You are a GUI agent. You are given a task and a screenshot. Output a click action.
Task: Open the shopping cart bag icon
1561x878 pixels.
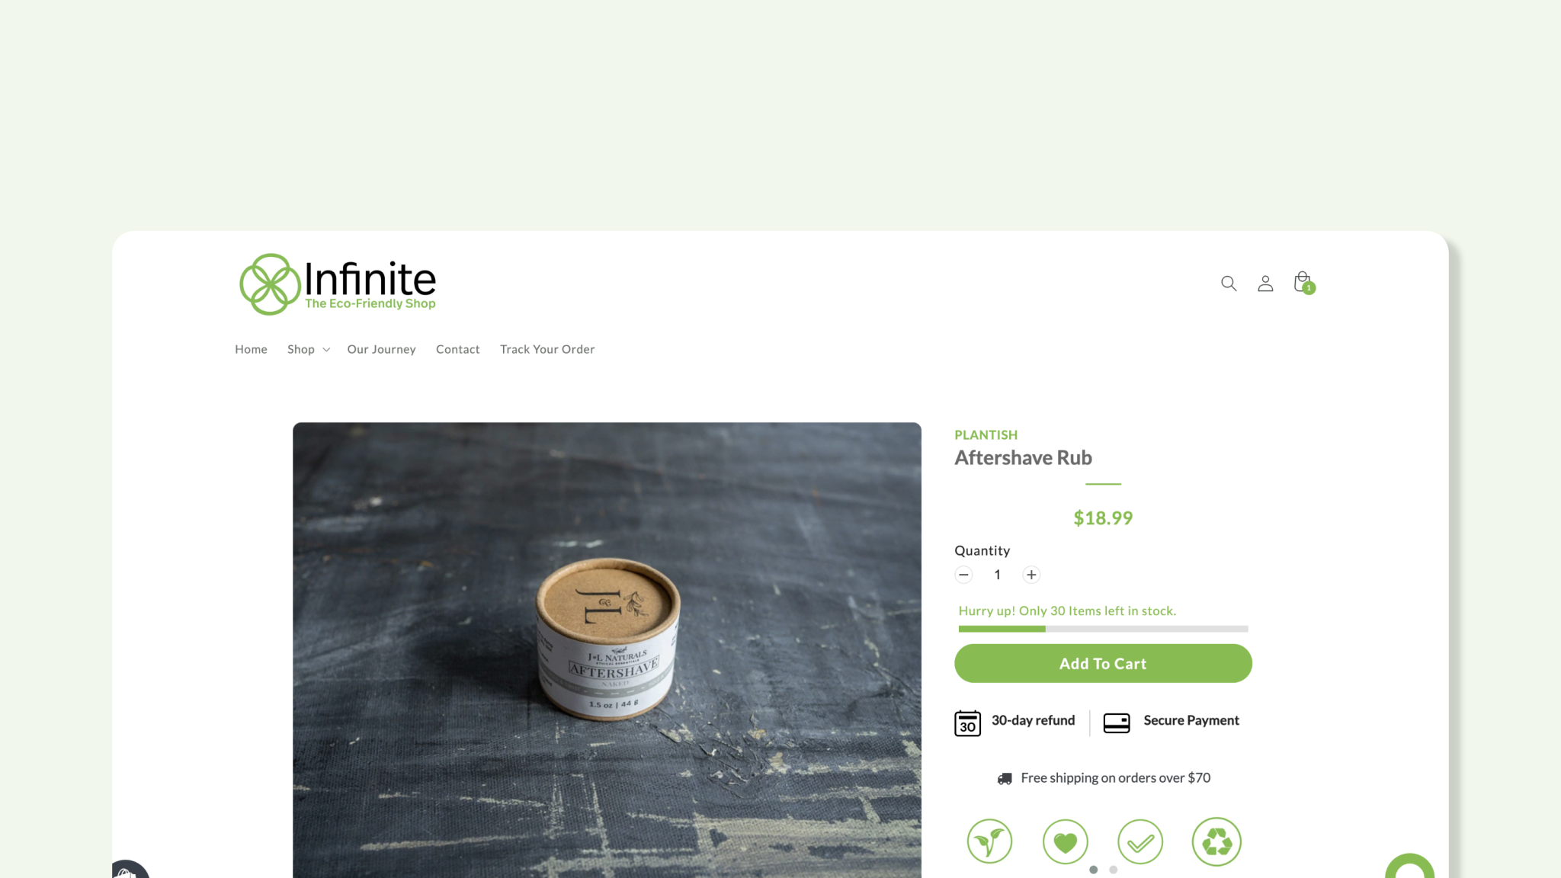[1304, 283]
